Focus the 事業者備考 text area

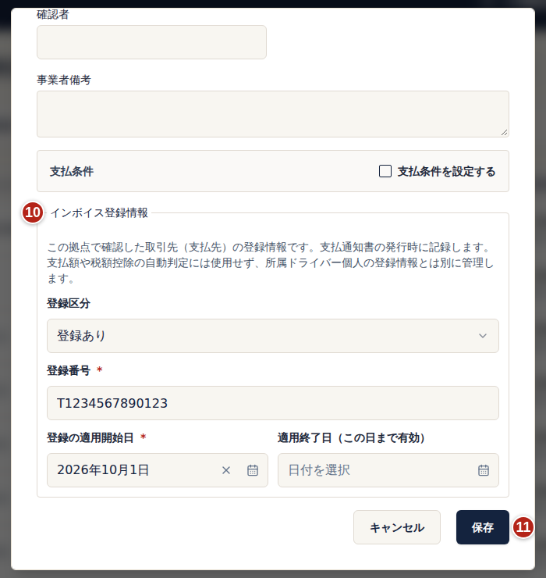pyautogui.click(x=273, y=114)
